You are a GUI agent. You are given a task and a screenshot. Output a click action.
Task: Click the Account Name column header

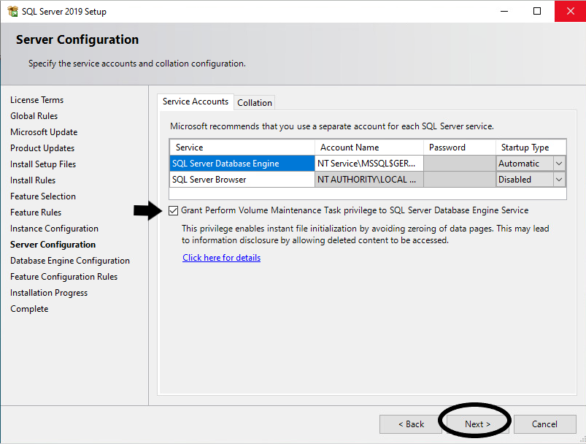coord(369,148)
